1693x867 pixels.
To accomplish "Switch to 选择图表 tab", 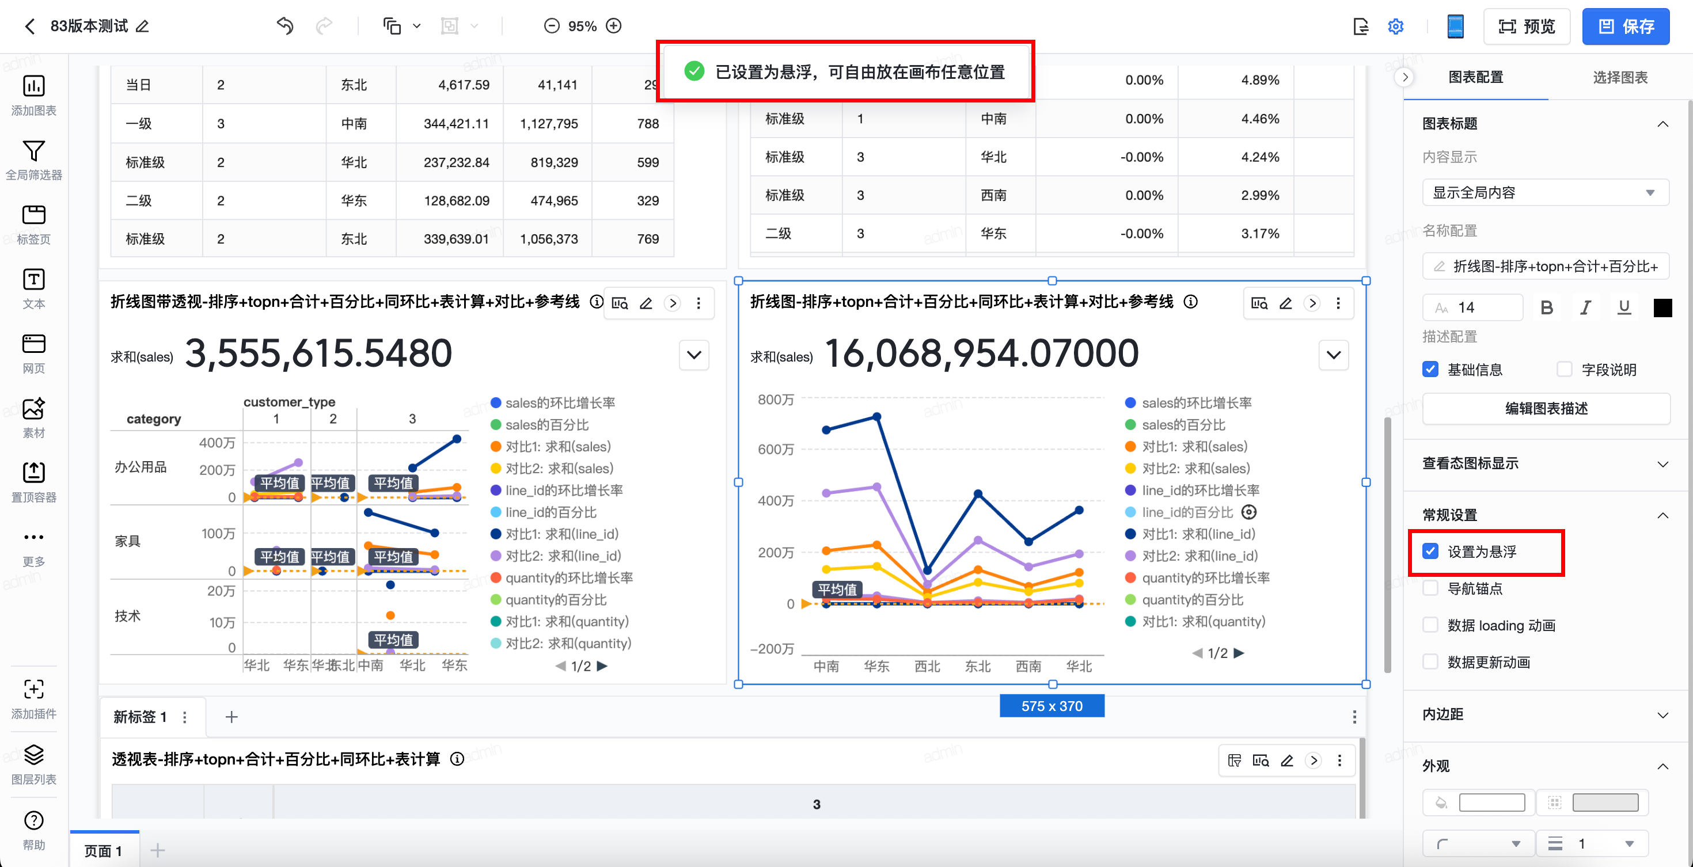I will [1620, 77].
